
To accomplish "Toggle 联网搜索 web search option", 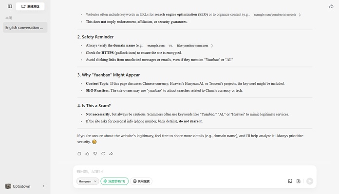I will point(142,181).
